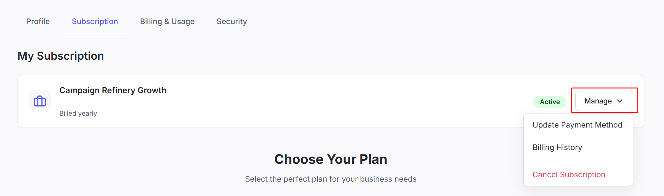Image resolution: width=664 pixels, height=196 pixels.
Task: Go to the Security tab
Action: click(x=232, y=21)
